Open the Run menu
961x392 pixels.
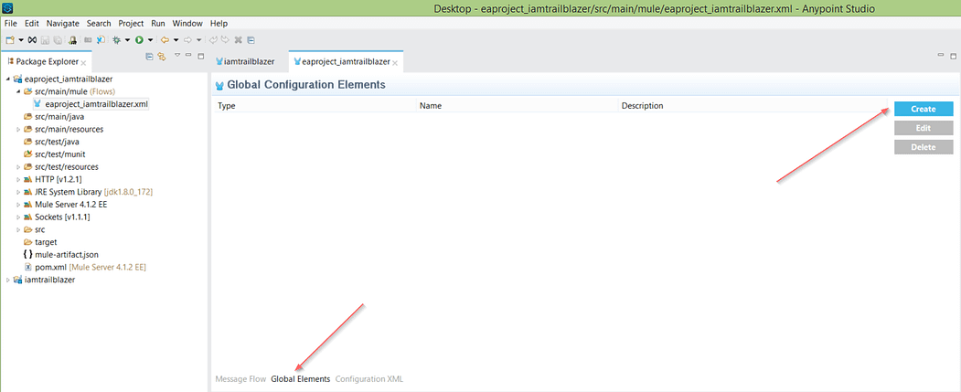tap(158, 23)
